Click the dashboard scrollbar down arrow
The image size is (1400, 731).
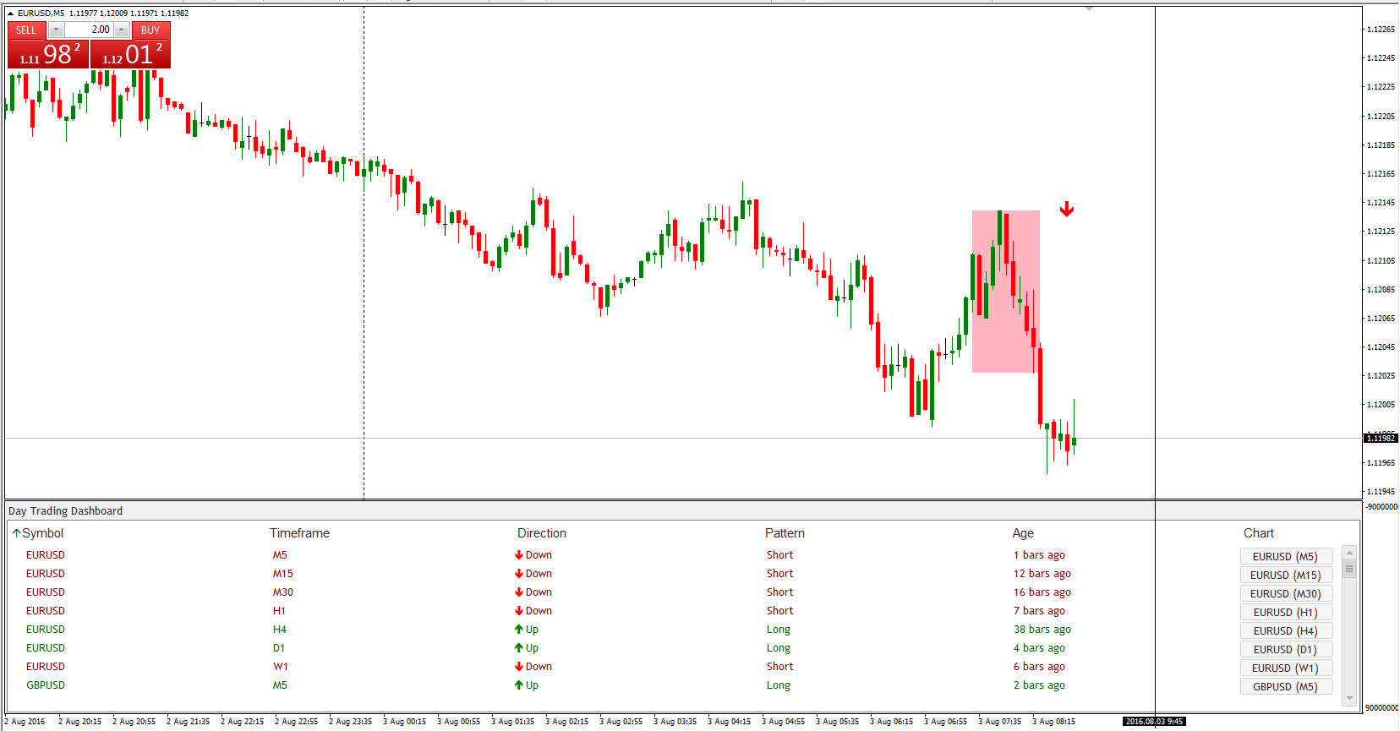pyautogui.click(x=1349, y=698)
